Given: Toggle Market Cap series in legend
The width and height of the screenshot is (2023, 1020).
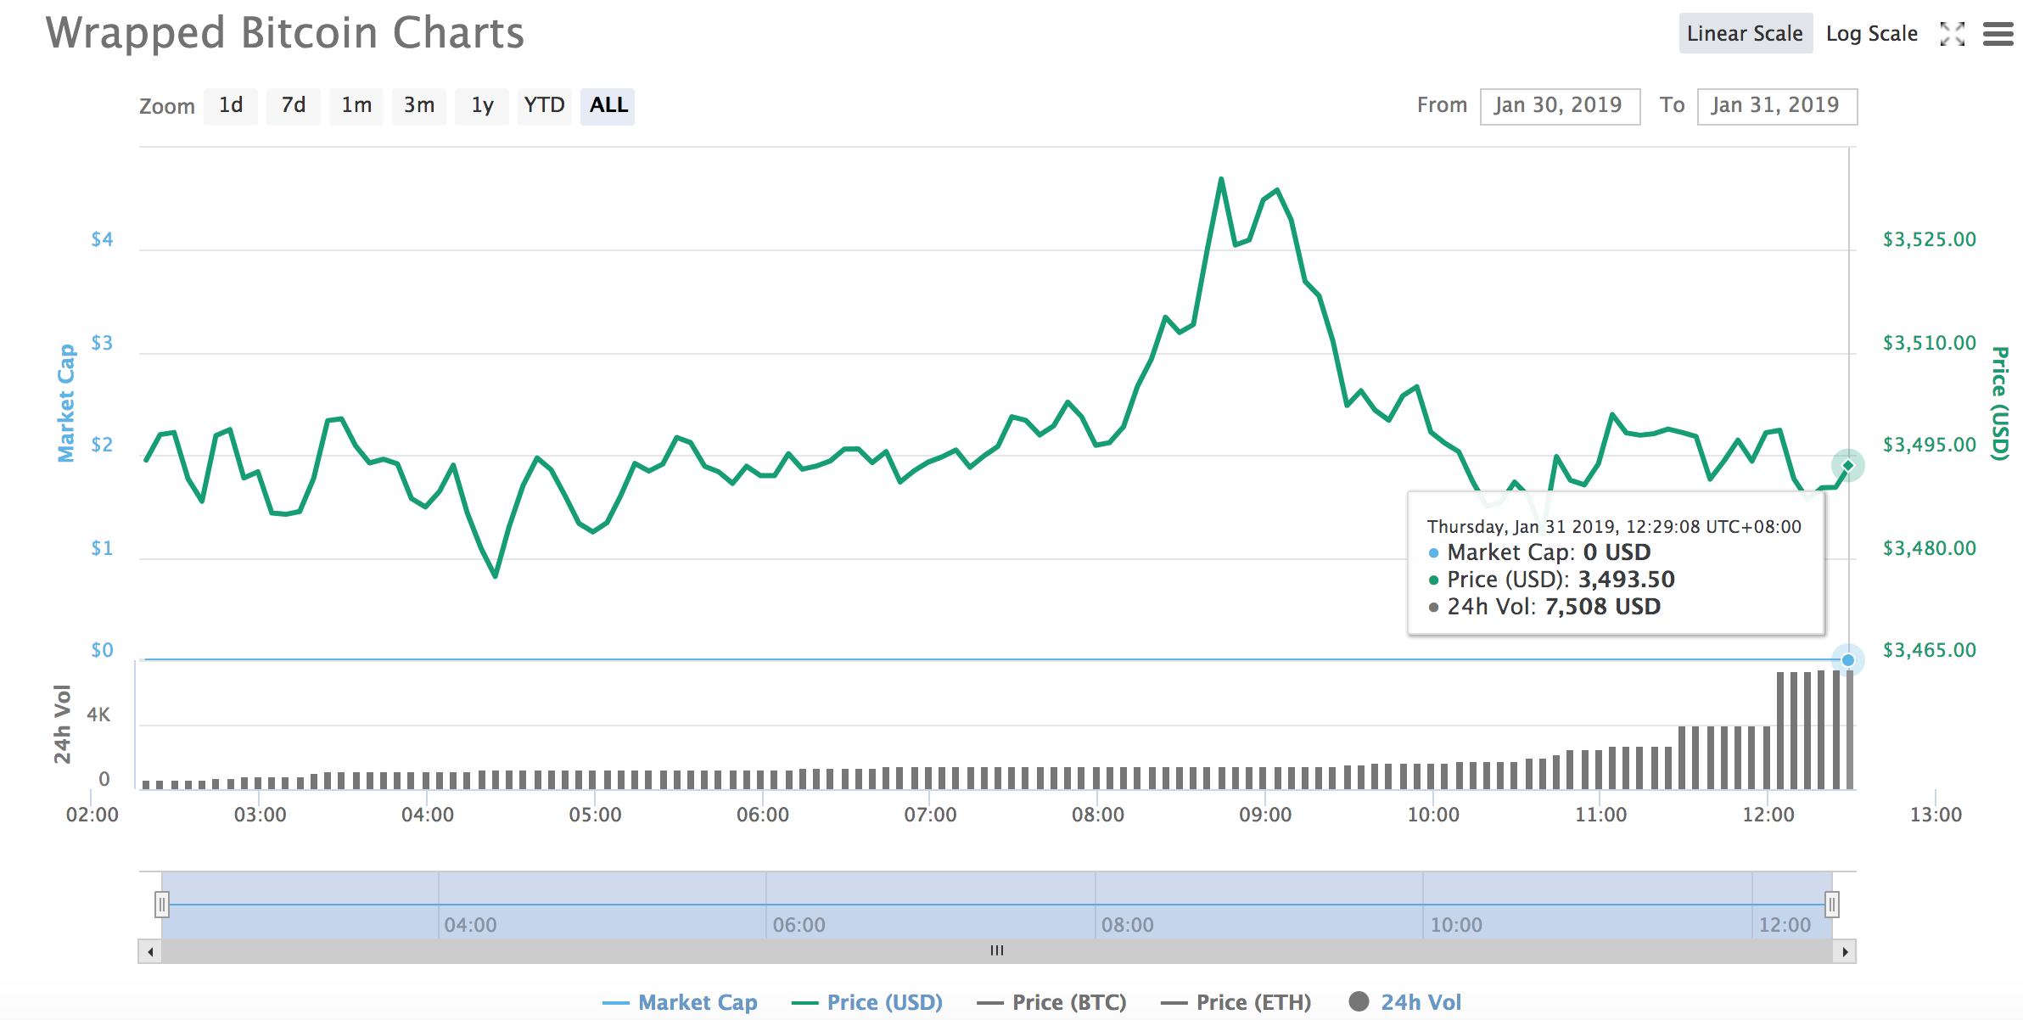Looking at the screenshot, I should pos(680,1002).
